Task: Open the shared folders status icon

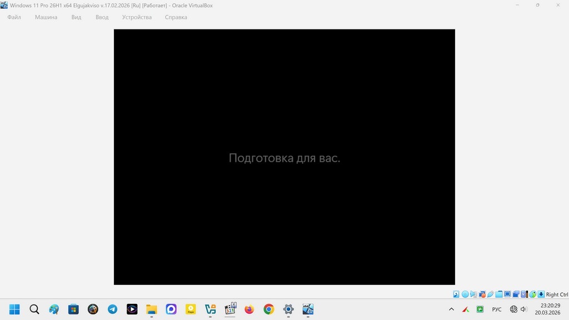Action: pyautogui.click(x=499, y=294)
